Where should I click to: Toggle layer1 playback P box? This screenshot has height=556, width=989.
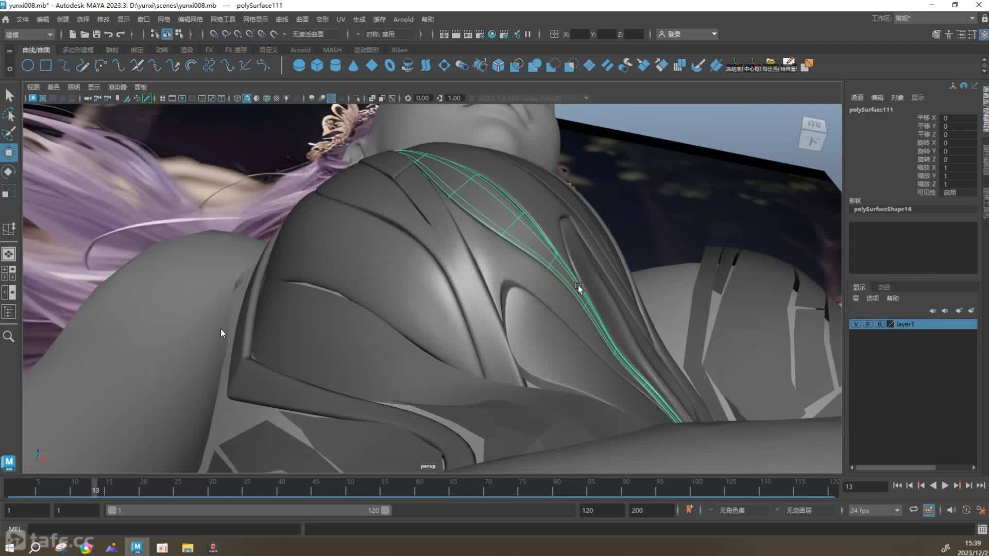click(x=868, y=324)
